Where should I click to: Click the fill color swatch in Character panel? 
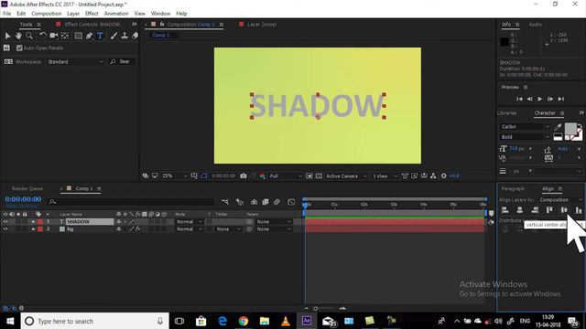(x=570, y=129)
